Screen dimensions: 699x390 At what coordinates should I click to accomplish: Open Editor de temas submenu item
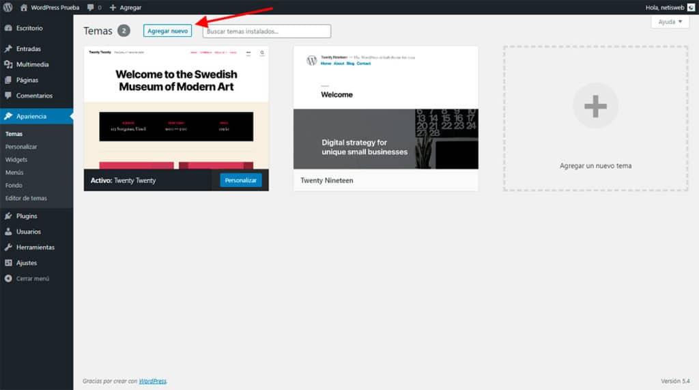[x=26, y=198]
